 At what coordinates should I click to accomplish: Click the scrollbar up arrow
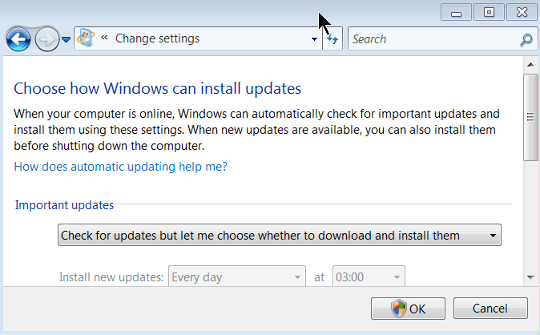click(530, 64)
